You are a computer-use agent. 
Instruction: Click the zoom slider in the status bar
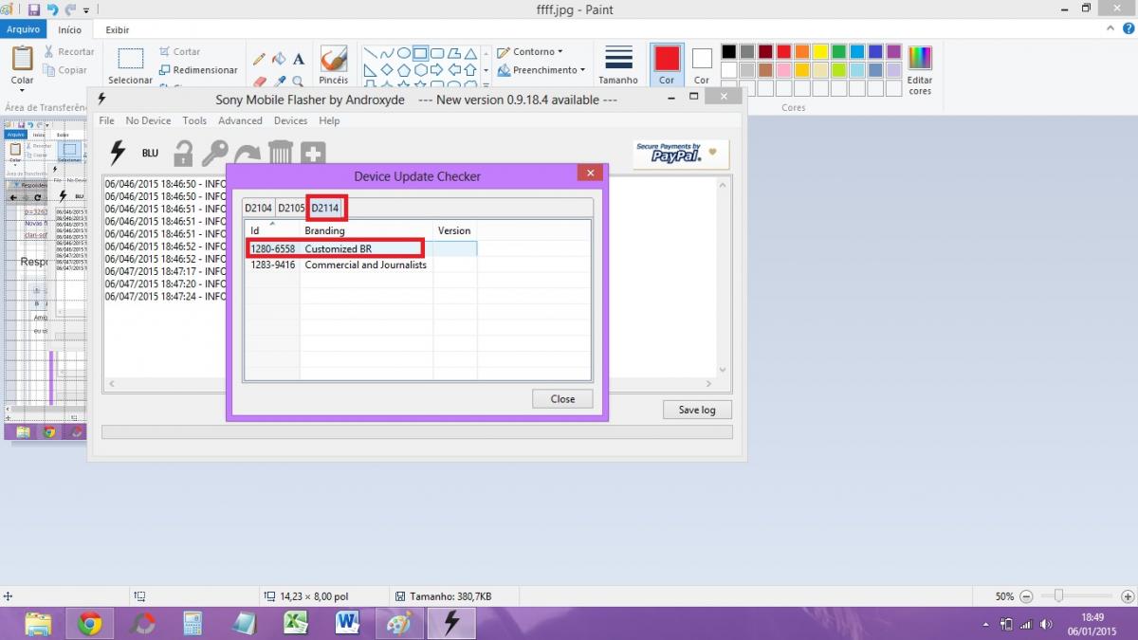pos(1058,596)
